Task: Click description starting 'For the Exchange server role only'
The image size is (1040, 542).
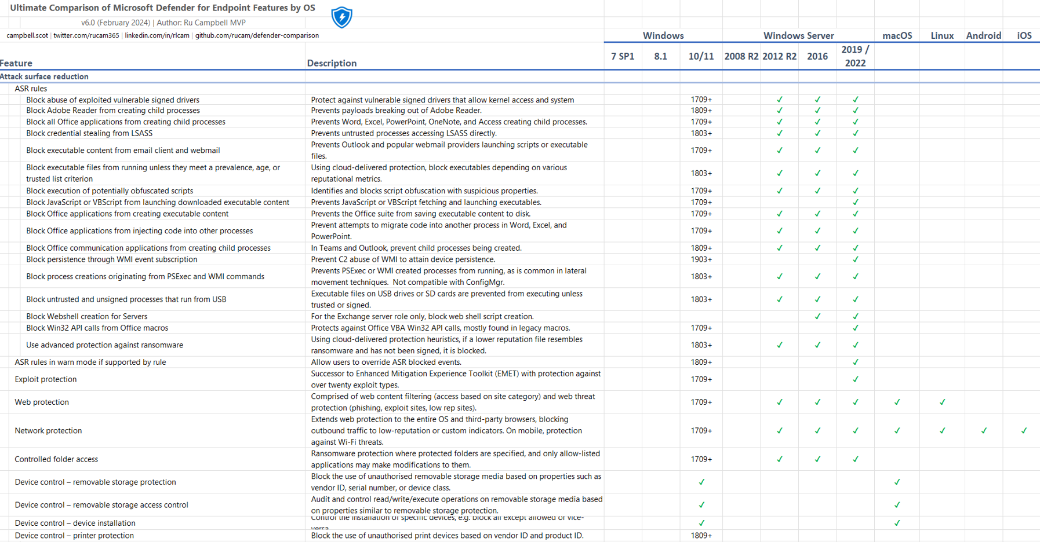Action: (422, 317)
